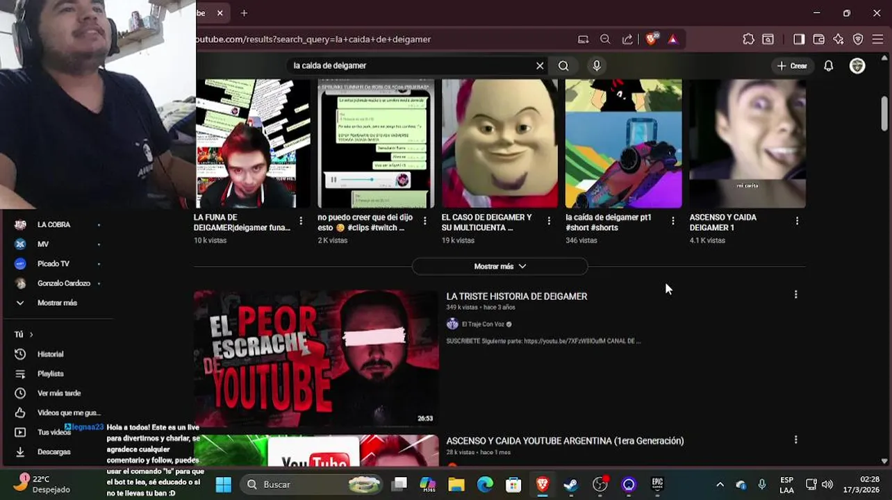Click the share page icon in address bar
Screen dimensions: 892x500
point(627,40)
